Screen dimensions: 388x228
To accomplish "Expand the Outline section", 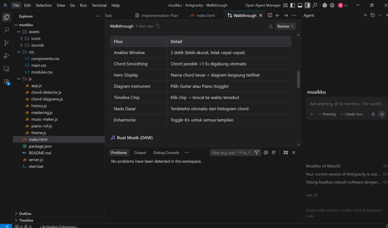I will pos(25,214).
